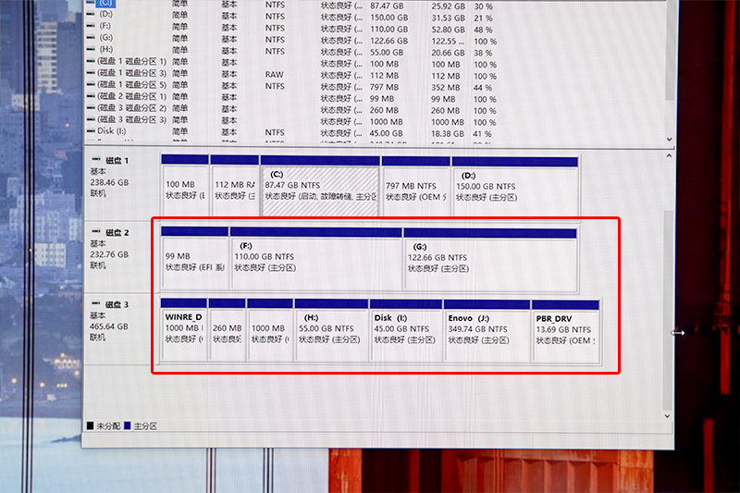This screenshot has height=493, width=740.
Task: Click the disk pane vertical scrollbar thumb
Action: click(x=668, y=311)
